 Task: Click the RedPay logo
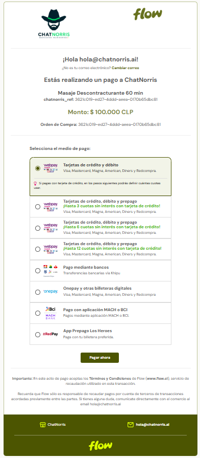pos(51,334)
